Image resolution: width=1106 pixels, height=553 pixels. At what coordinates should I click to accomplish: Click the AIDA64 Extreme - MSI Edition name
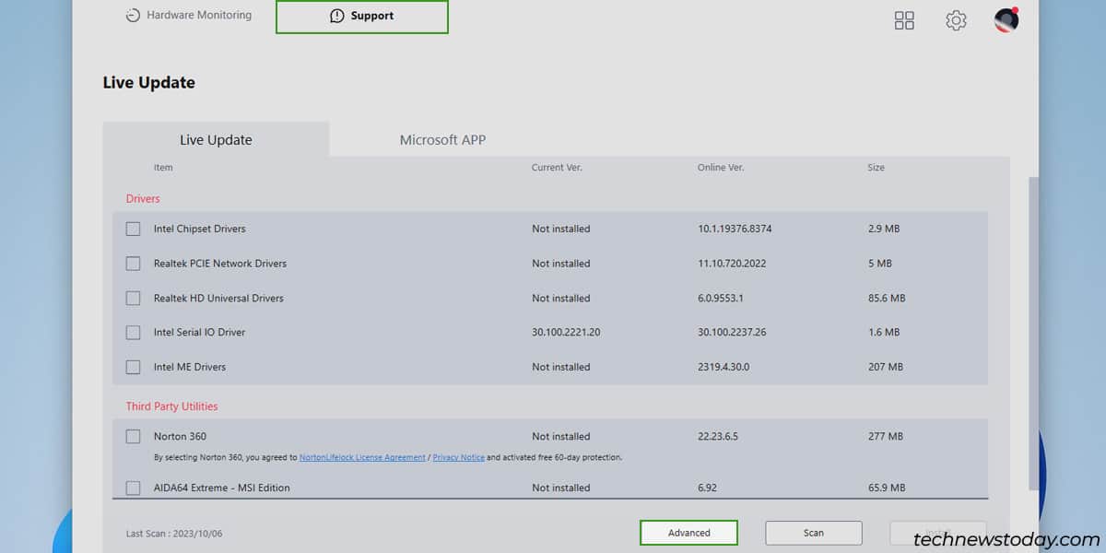pyautogui.click(x=222, y=488)
